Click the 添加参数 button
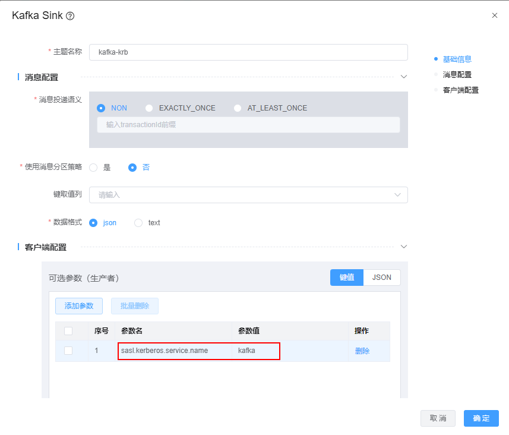The image size is (509, 435). [79, 306]
